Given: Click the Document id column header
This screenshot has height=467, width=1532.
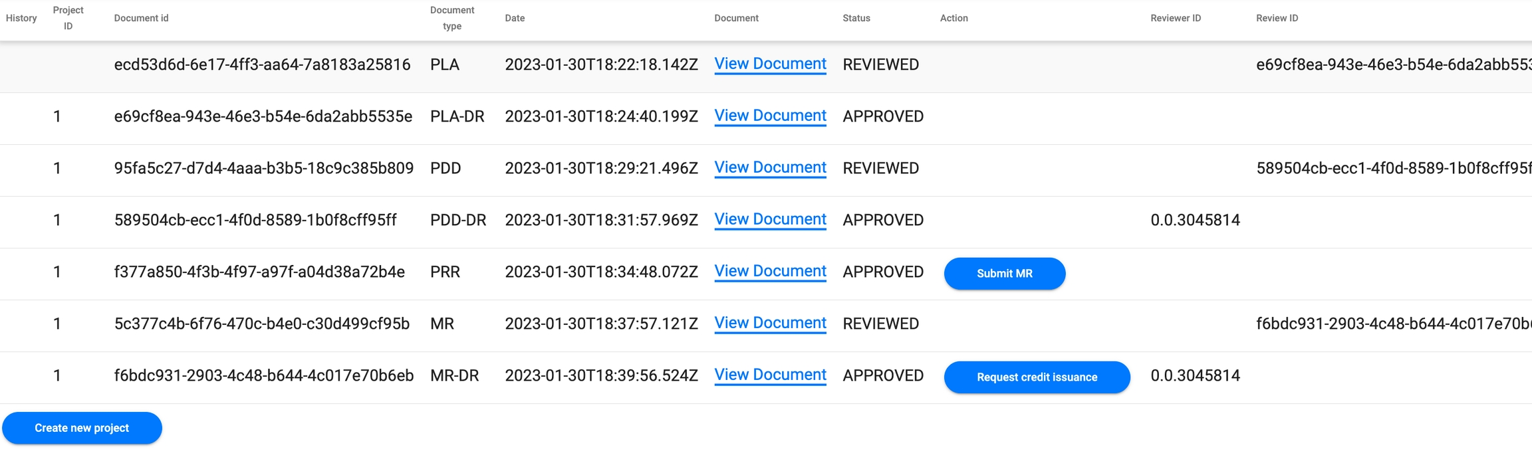Looking at the screenshot, I should (x=141, y=19).
